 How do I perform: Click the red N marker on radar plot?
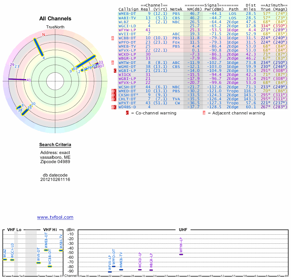pyautogui.click(x=44, y=35)
